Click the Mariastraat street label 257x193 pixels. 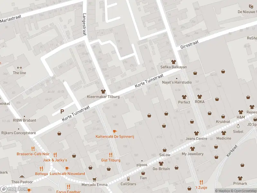(x=11, y=19)
